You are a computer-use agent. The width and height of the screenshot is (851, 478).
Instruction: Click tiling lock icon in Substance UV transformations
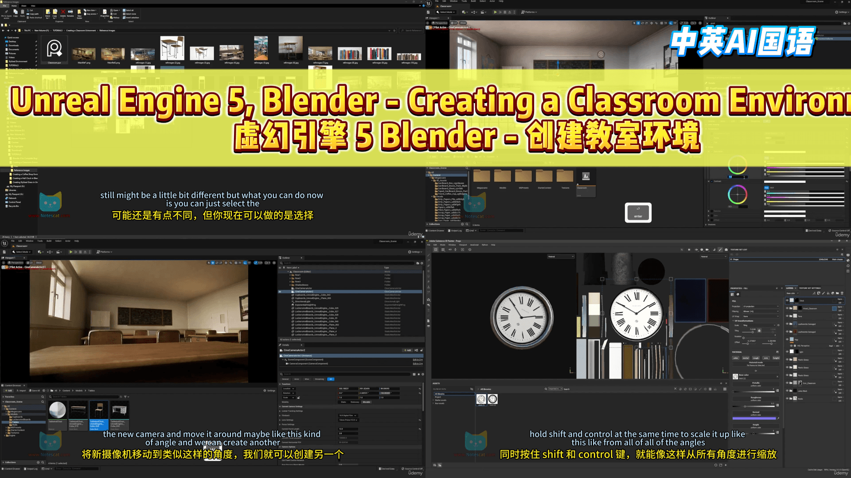point(759,330)
